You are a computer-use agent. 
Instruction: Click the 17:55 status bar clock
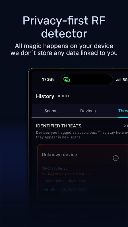[48, 80]
